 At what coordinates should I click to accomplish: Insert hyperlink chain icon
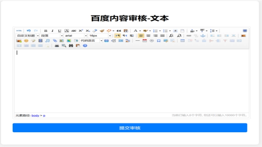pyautogui.click(x=189, y=36)
